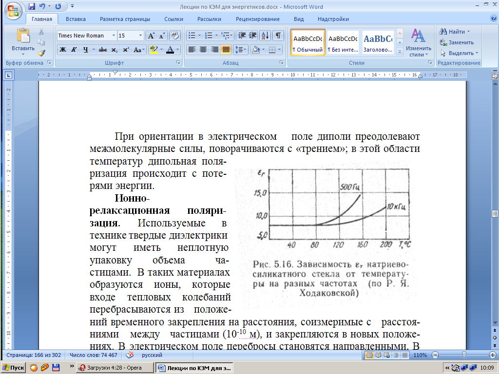Switch to full screen reading view
499x374 pixels.
[x=378, y=355]
